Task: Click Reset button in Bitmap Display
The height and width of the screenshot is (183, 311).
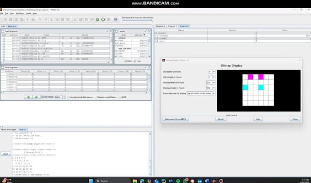Action: click(x=221, y=119)
